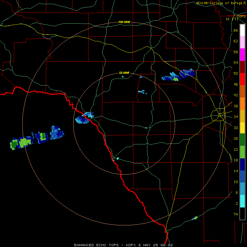Select the dark orange legend swatch
This screenshot has width=247, height=247.
pyautogui.click(x=242, y=91)
